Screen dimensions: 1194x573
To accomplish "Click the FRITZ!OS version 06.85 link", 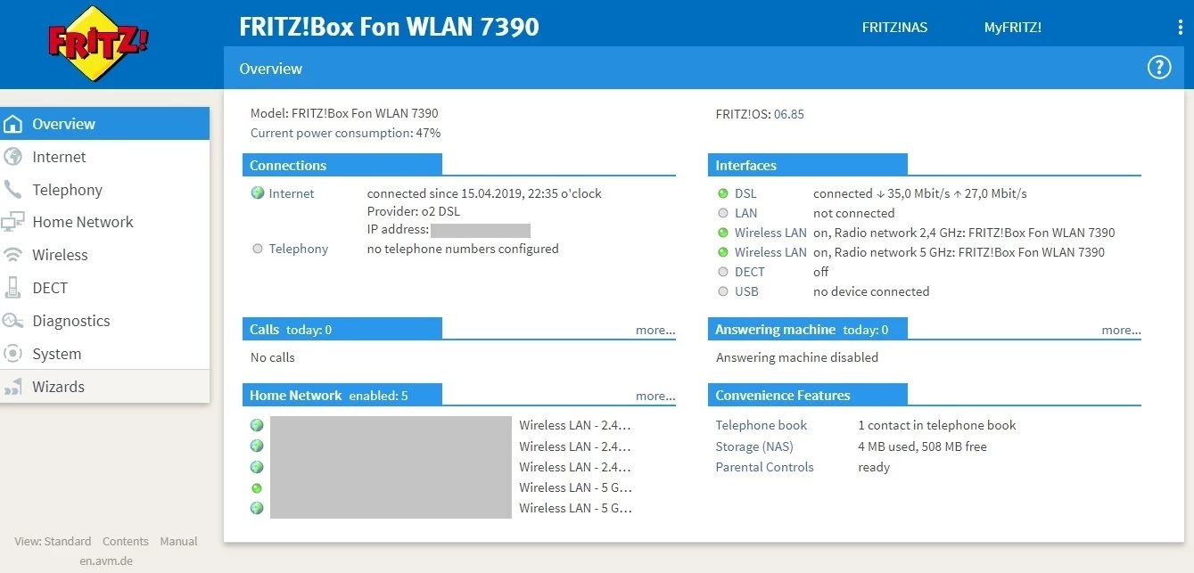I will [x=789, y=114].
